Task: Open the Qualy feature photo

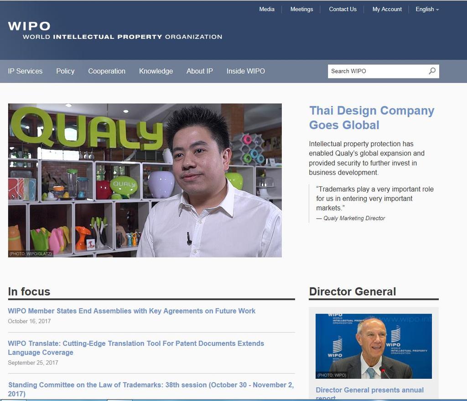Action: pos(145,180)
